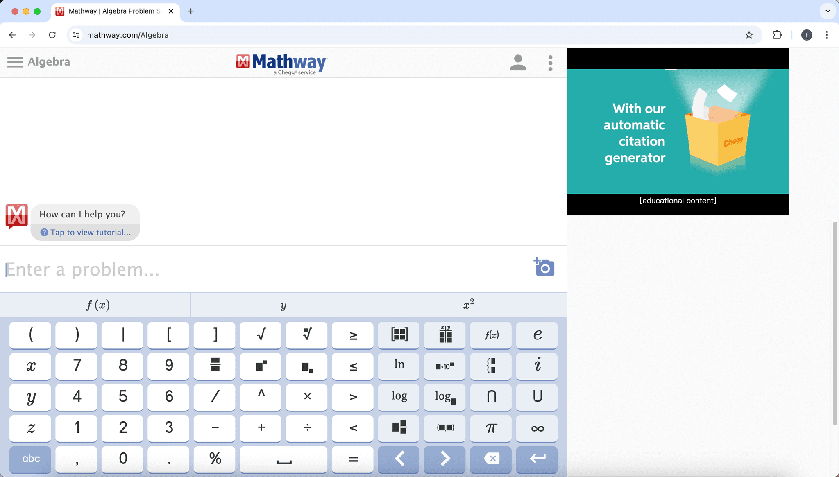Viewport: 839px width, 477px height.
Task: Open the three-dot options menu
Action: [x=550, y=63]
